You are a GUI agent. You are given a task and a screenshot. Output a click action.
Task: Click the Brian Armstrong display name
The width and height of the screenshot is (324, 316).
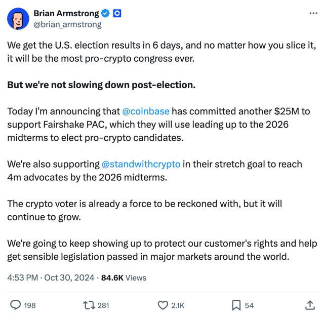(x=66, y=13)
